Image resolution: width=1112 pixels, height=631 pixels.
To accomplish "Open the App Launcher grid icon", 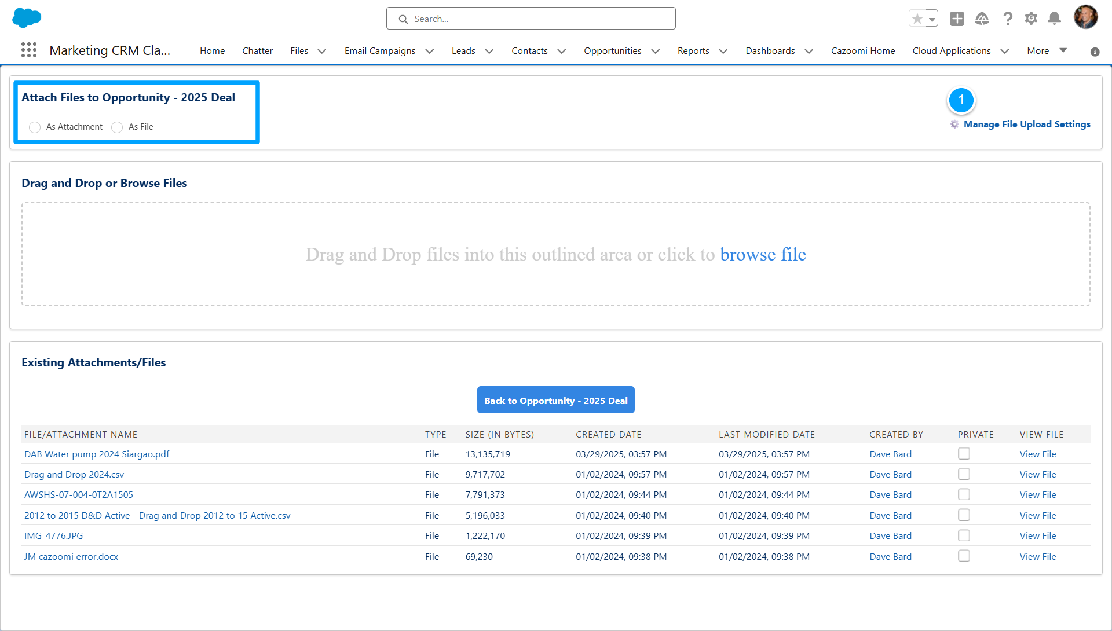I will tap(29, 50).
